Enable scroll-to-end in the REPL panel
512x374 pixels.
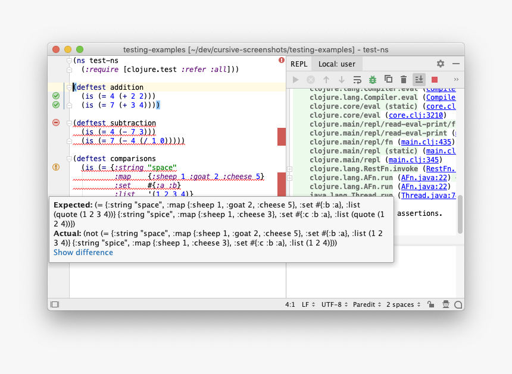point(419,79)
